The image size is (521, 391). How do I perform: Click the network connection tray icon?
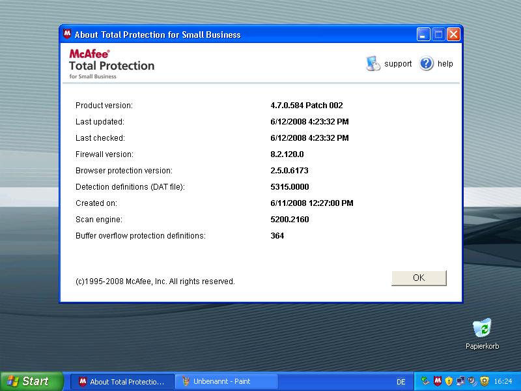click(x=460, y=381)
